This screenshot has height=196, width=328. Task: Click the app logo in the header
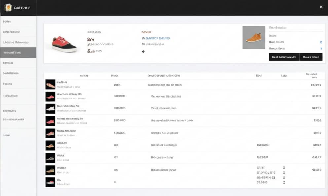[8, 8]
